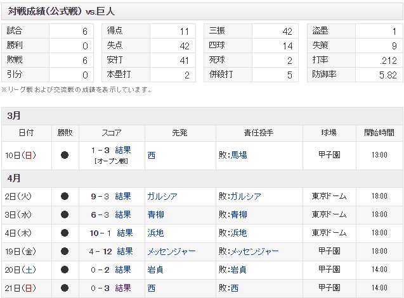
Task: Click the 開始時間 column header
Action: 379,133
